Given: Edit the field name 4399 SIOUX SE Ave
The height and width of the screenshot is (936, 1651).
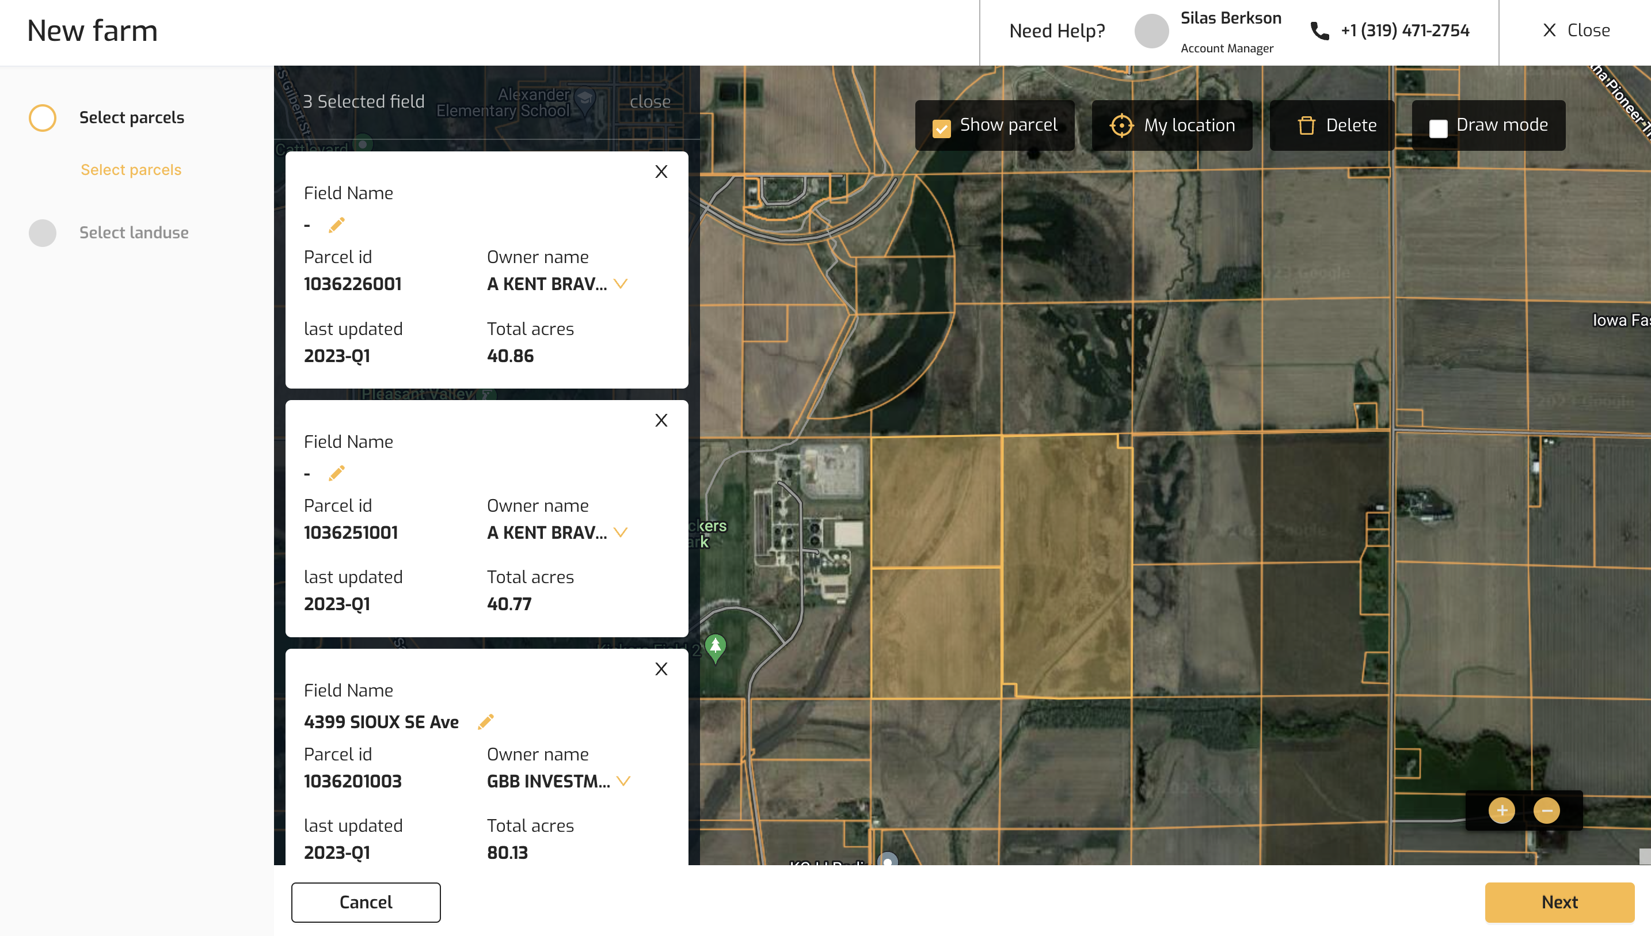Looking at the screenshot, I should [486, 721].
